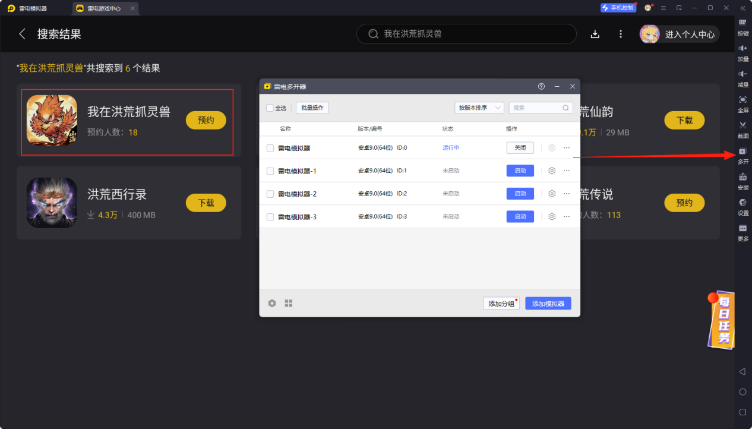Click the 加量 volume up icon

point(742,48)
